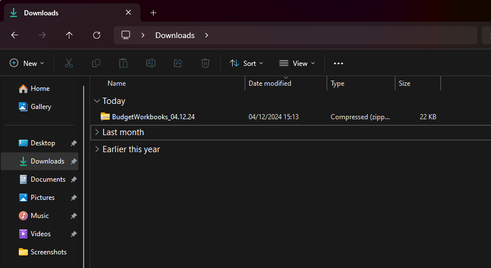Open the Sort dropdown menu

[246, 63]
